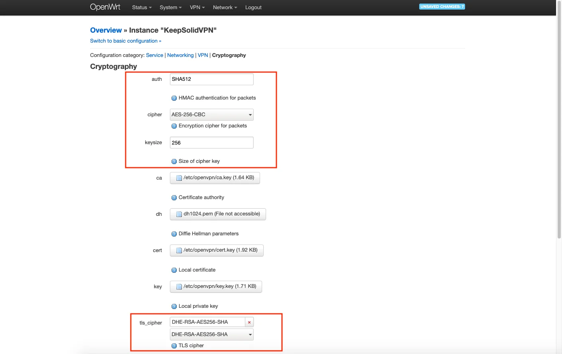Click the help icon beside Encryption cipher
The image size is (562, 354).
point(174,126)
